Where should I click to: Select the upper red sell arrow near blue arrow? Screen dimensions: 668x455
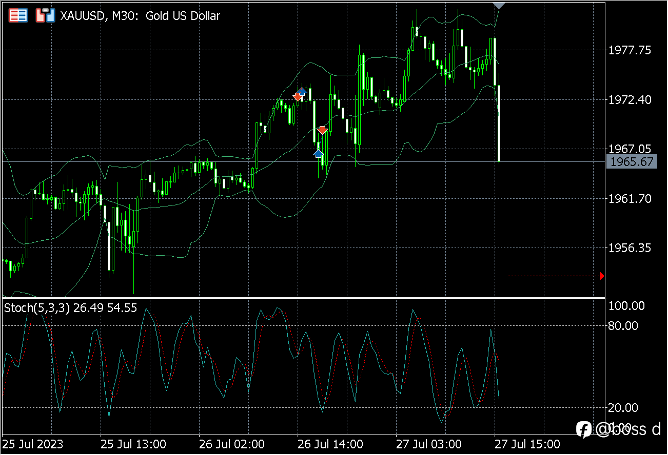point(297,96)
